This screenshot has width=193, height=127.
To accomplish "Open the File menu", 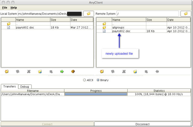I will (x=5, y=8).
